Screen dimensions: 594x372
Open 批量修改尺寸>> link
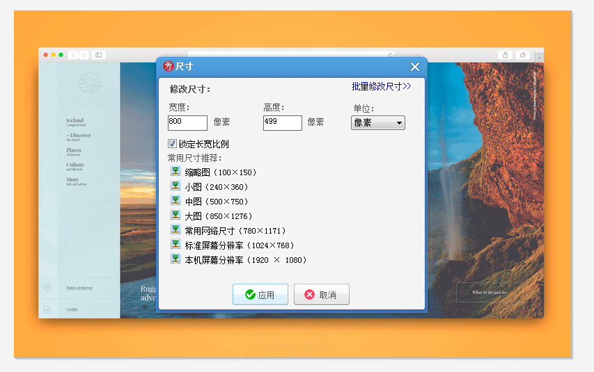click(x=382, y=86)
